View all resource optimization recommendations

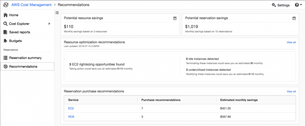[291, 42]
